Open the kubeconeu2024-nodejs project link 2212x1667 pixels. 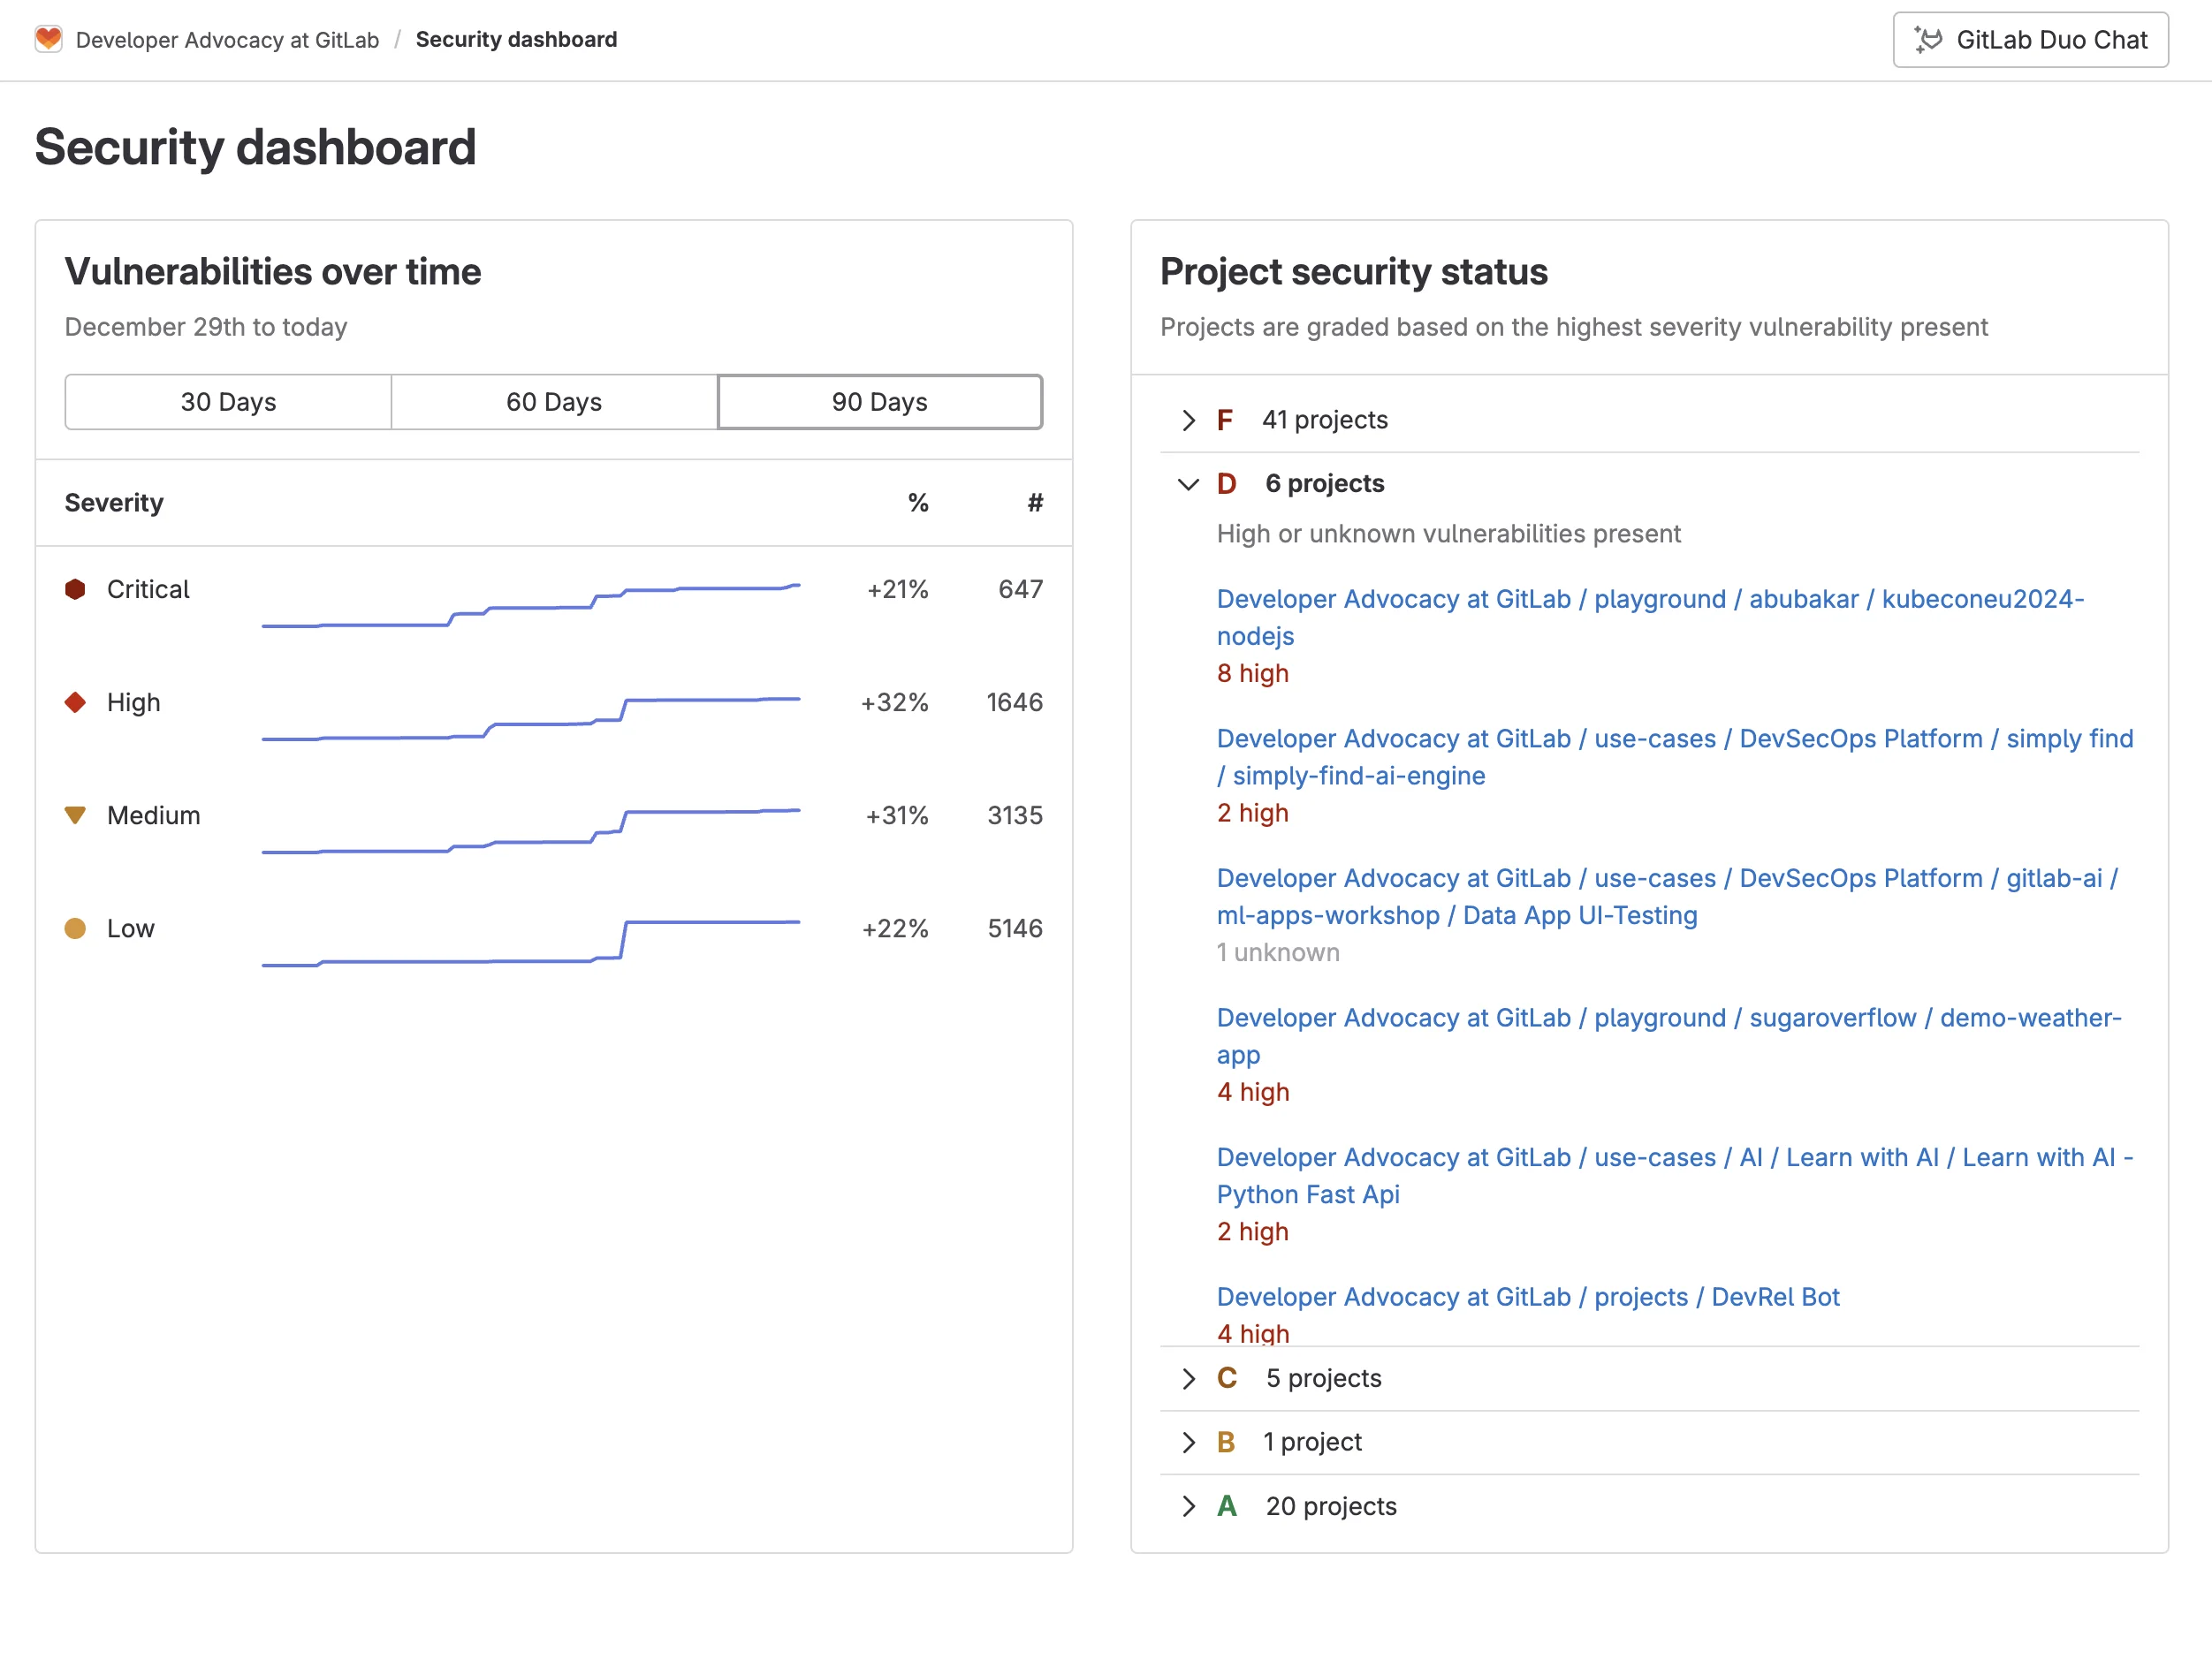click(1649, 600)
